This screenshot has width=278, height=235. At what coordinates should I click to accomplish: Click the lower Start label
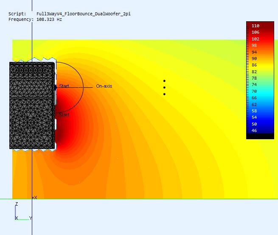(64, 115)
